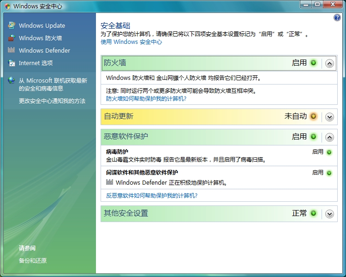Minimize the Windows 安全中心 window
Viewport: 346px width, 277px height.
pyautogui.click(x=306, y=5)
